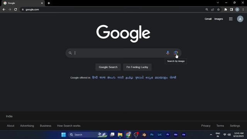Show hidden system tray icons

(x=211, y=135)
